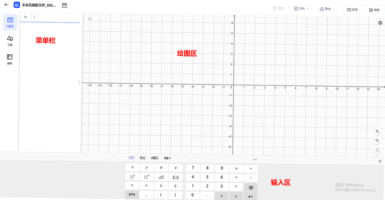Click the 清空 clear button

[278, 8]
